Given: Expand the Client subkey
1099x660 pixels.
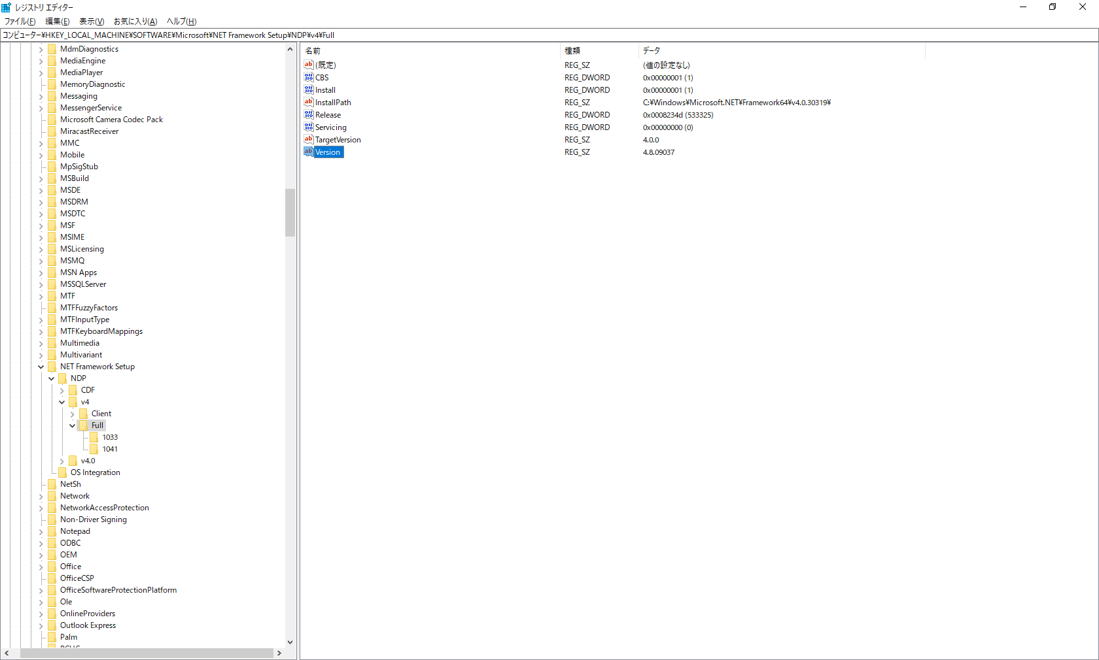Looking at the screenshot, I should [72, 414].
